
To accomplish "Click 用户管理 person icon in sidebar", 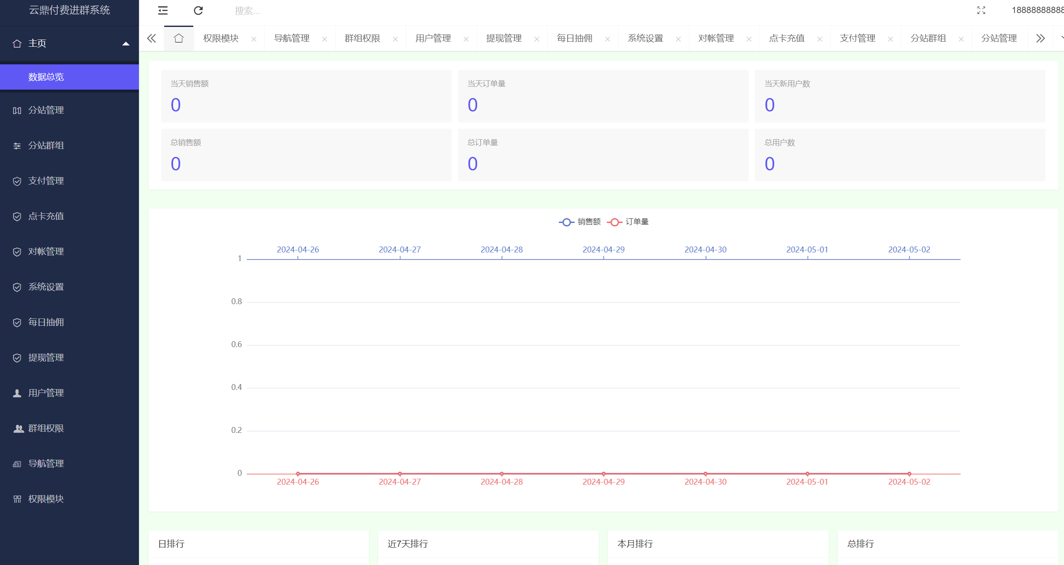I will (17, 393).
